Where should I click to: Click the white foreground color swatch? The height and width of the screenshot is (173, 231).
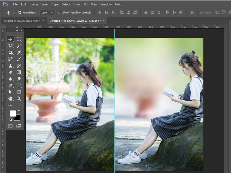click(13, 113)
